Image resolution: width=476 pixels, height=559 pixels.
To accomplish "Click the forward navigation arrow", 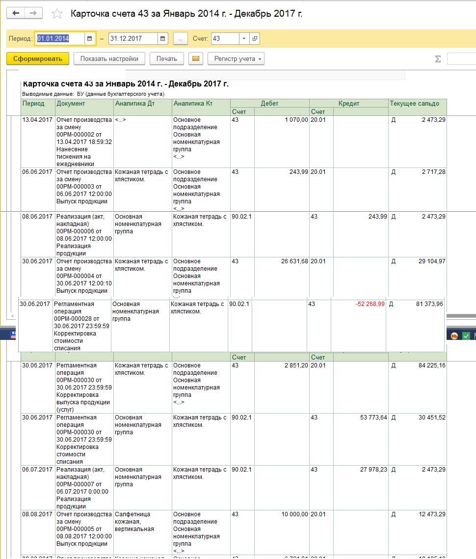I will (x=33, y=13).
